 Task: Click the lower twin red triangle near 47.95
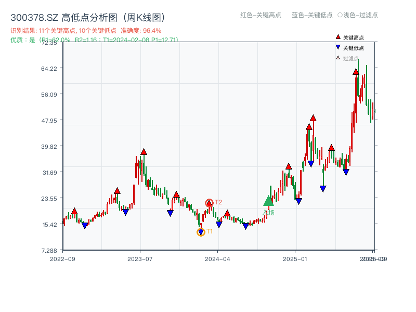click(309, 127)
